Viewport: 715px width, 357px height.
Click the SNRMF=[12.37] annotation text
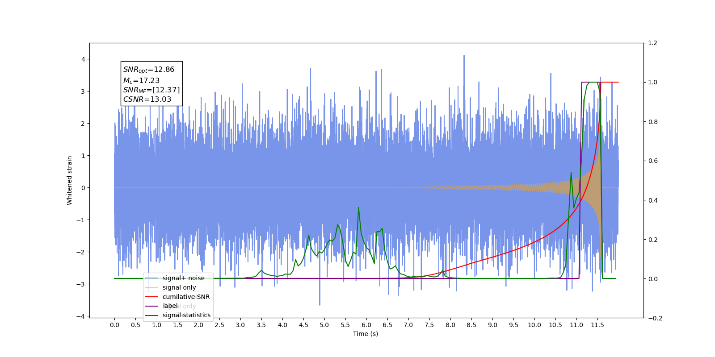point(151,90)
